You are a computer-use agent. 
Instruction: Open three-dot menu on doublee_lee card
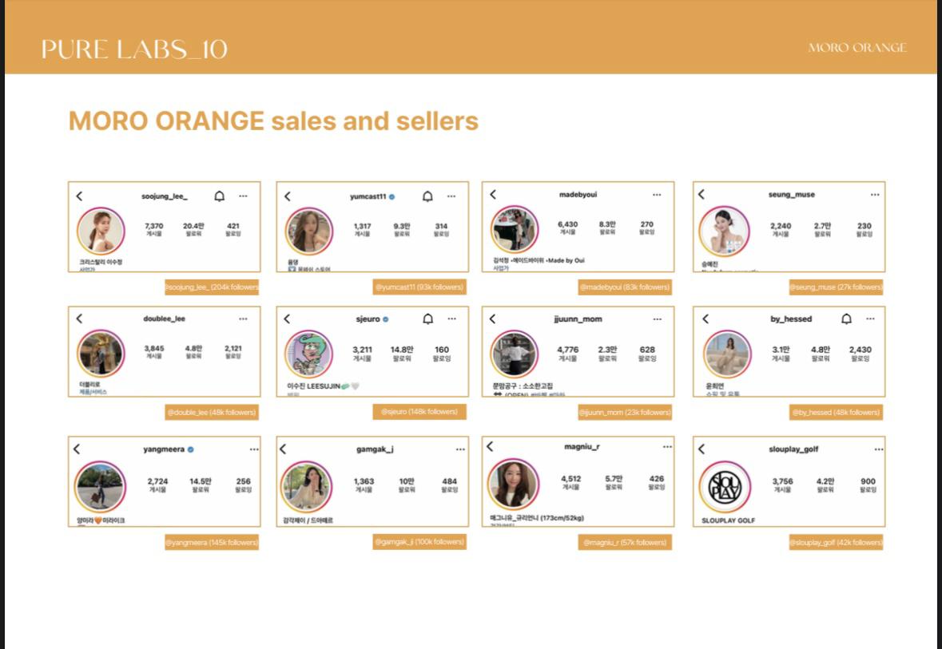[243, 319]
